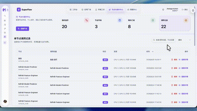197x111 pixels.
Task: Click the 加法 运行 call title cell
Action: (54, 60)
